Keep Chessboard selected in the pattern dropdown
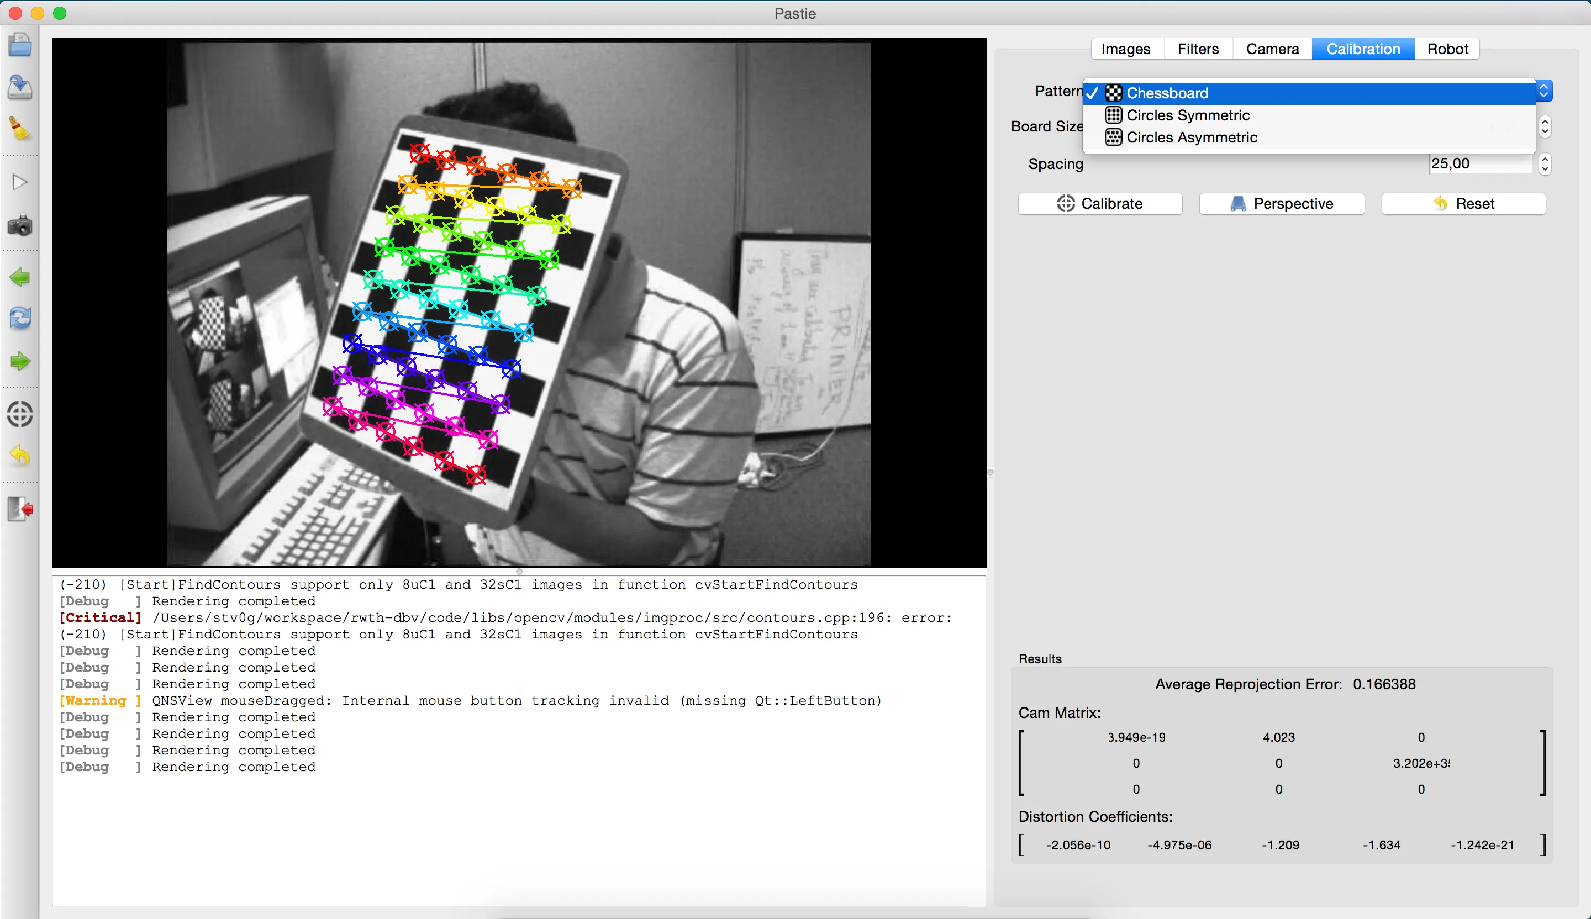Viewport: 1591px width, 919px height. point(1167,93)
